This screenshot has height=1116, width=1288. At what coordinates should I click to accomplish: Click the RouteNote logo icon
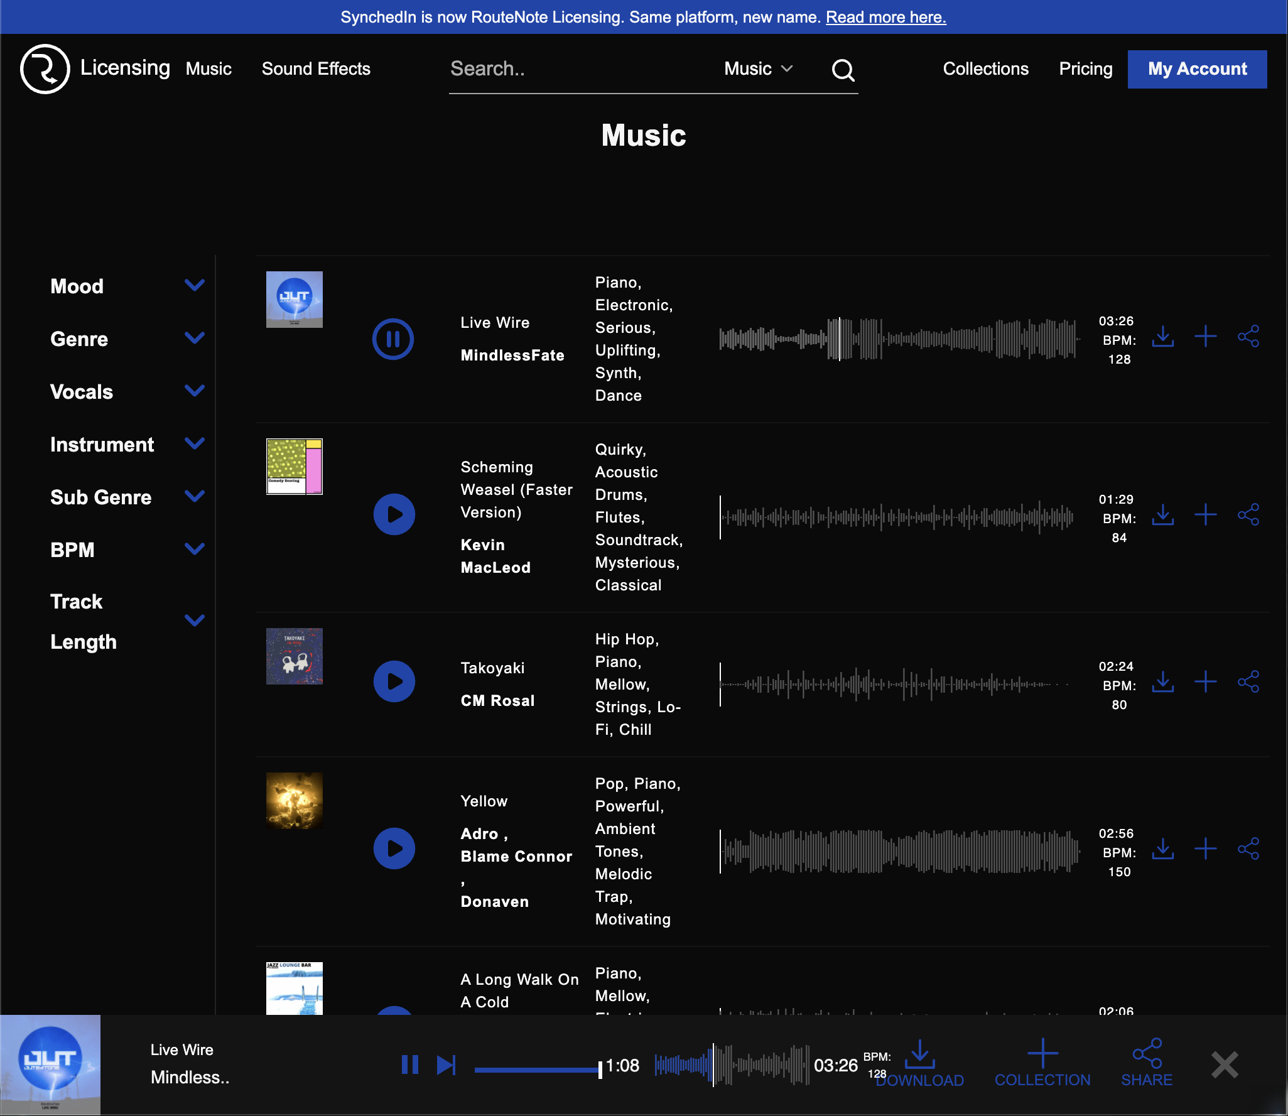[45, 68]
